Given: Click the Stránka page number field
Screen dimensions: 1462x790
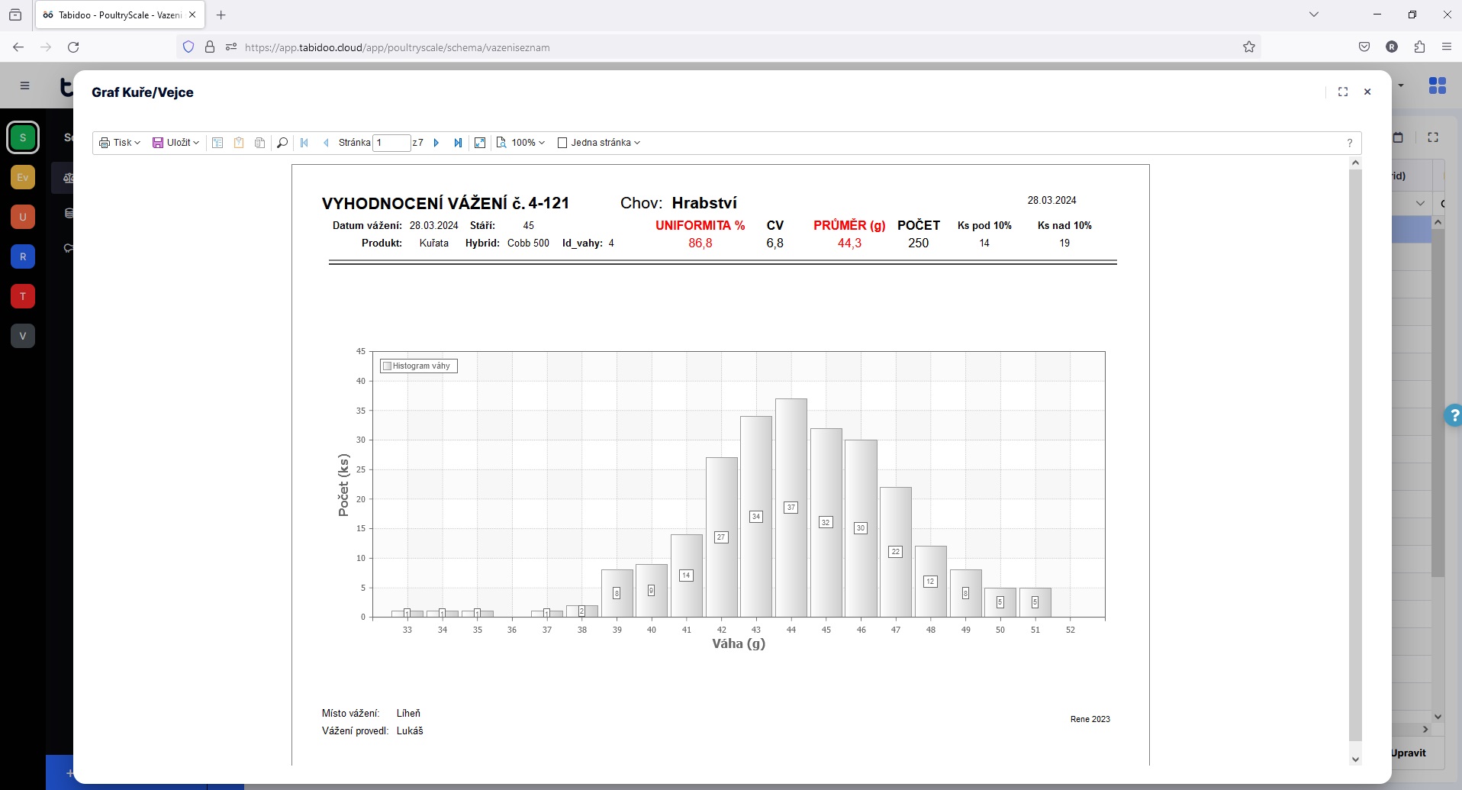Looking at the screenshot, I should click(x=391, y=143).
